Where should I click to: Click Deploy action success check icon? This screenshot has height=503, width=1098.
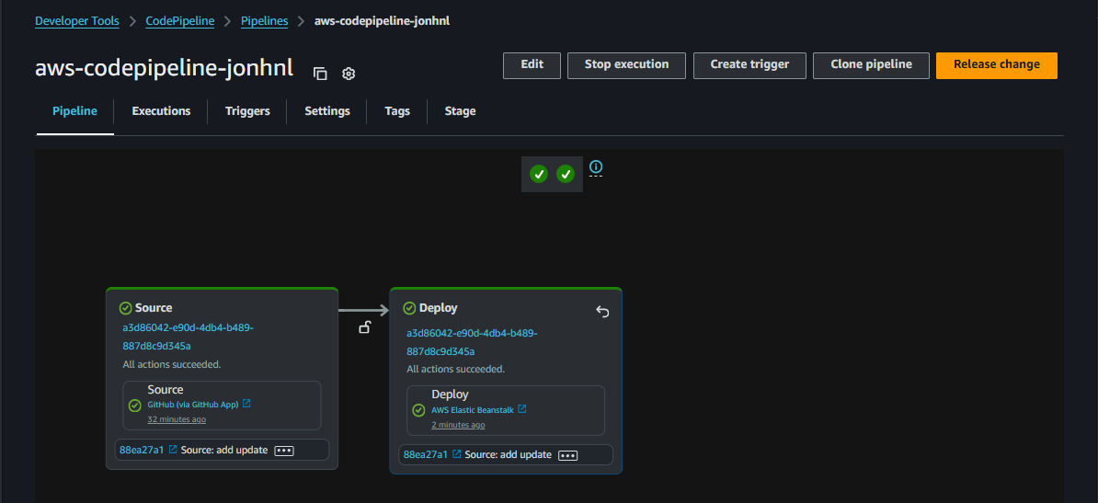[418, 410]
